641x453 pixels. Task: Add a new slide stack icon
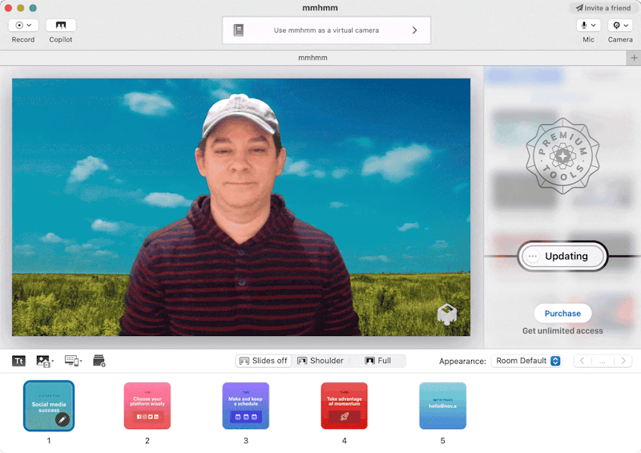click(x=99, y=361)
